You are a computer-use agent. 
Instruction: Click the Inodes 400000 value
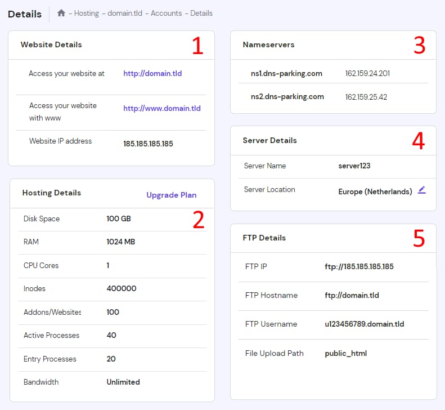tap(121, 288)
